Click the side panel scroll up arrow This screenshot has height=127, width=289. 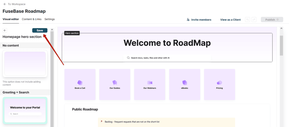(x=52, y=29)
